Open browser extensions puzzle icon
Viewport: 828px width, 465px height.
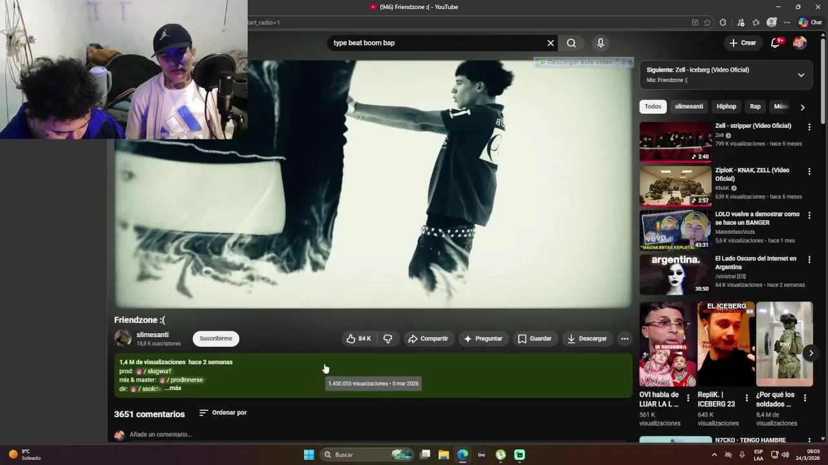tap(723, 22)
